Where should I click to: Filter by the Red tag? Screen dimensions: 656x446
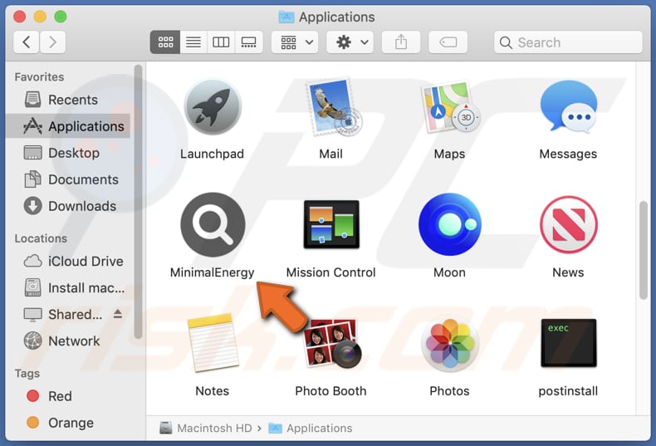point(70,396)
